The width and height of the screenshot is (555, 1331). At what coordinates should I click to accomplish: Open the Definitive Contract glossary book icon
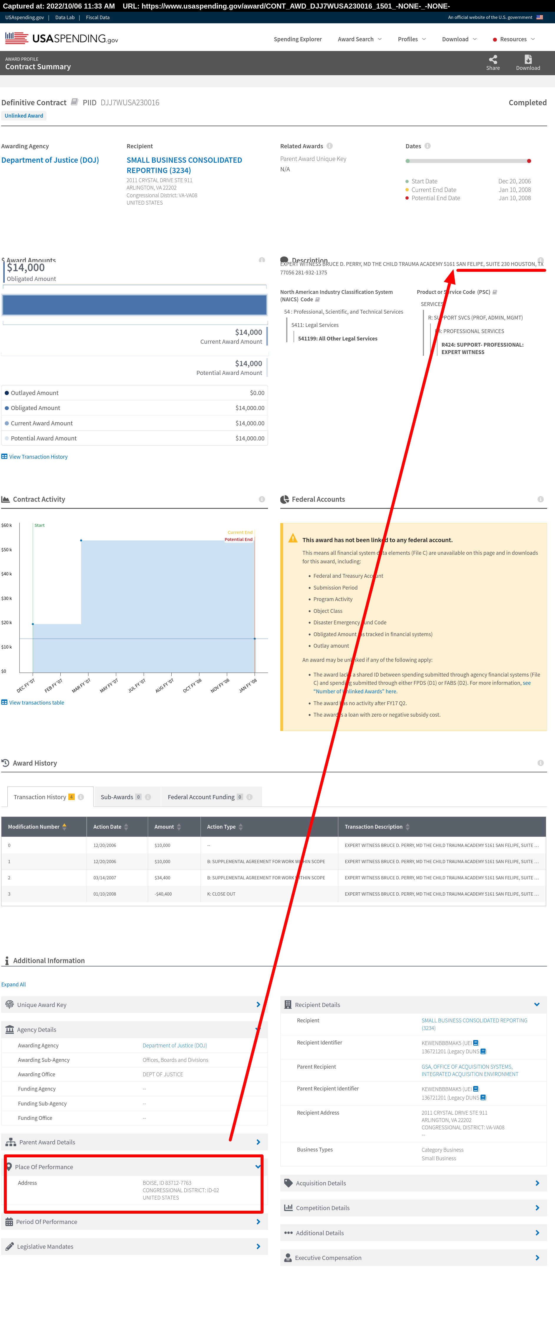click(74, 102)
